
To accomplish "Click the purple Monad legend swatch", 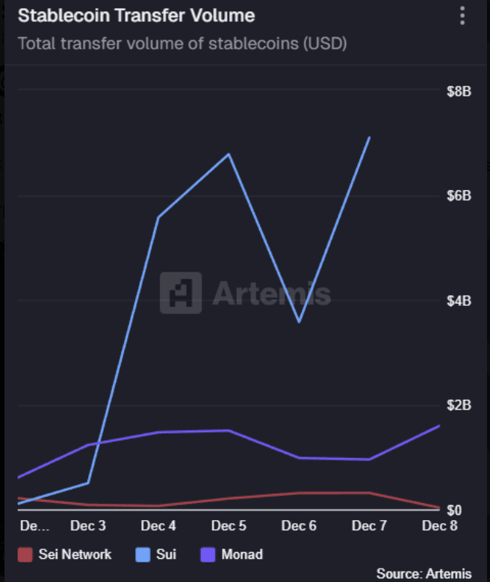I will pyautogui.click(x=208, y=554).
